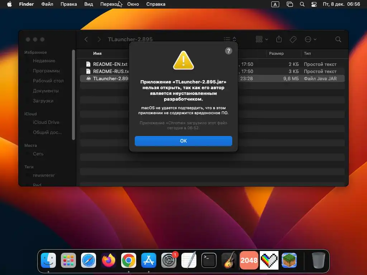Open the More actions ellipsis menu
The height and width of the screenshot is (275, 367).
pyautogui.click(x=311, y=39)
